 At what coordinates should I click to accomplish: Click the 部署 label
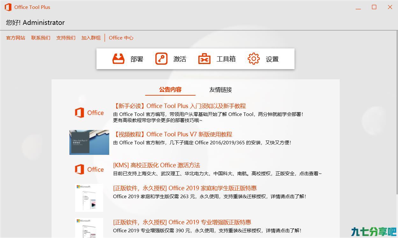137,59
